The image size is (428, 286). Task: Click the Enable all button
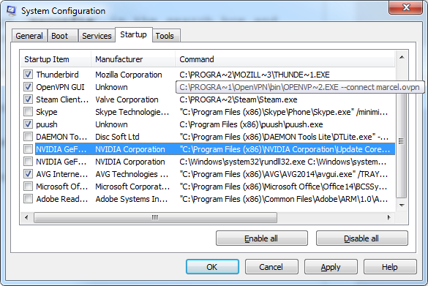[x=261, y=238]
